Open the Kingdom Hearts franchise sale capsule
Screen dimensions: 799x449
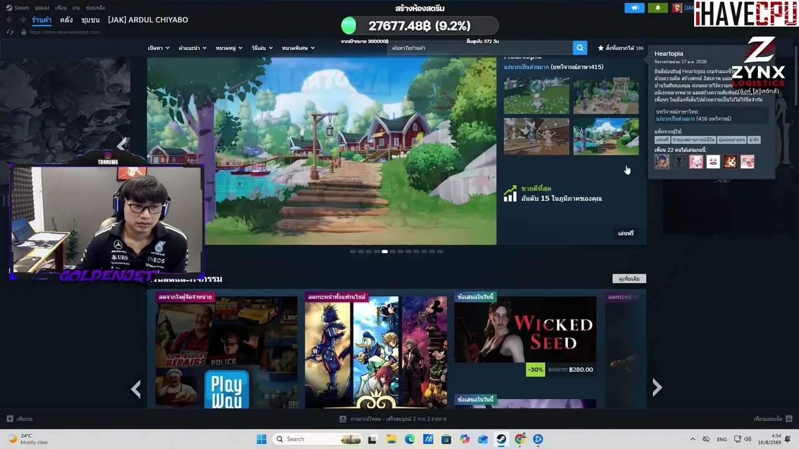pos(376,350)
